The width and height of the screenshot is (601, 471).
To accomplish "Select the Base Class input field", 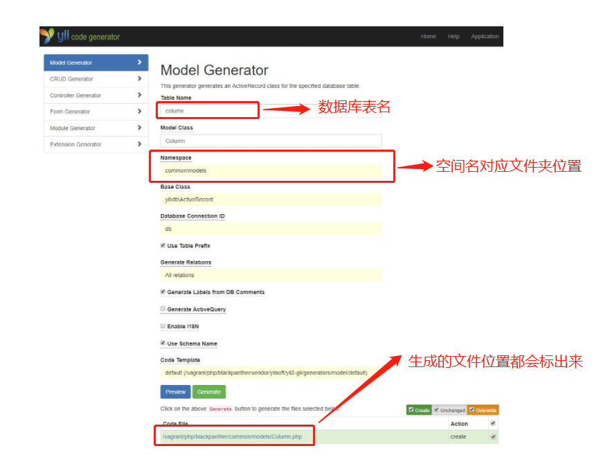I will 271,199.
